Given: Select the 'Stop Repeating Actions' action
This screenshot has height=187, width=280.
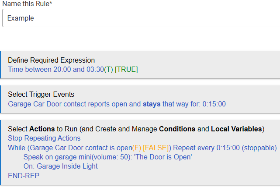Looking at the screenshot, I should tap(44, 138).
